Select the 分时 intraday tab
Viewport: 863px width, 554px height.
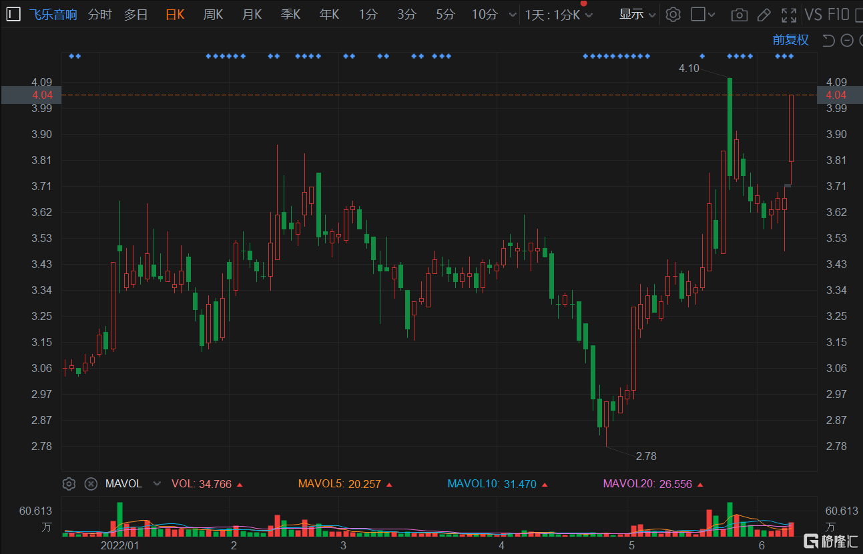pos(99,15)
